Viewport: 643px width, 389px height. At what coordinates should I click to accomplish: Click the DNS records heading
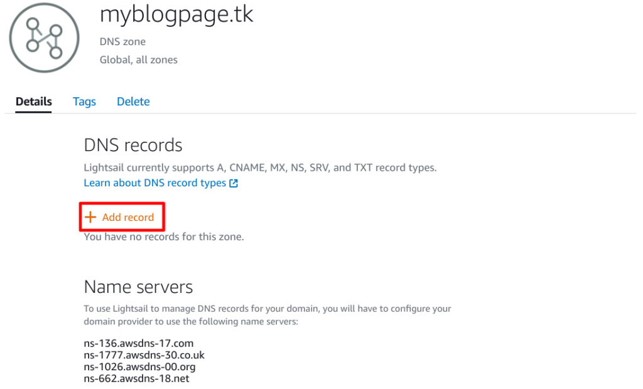[133, 145]
